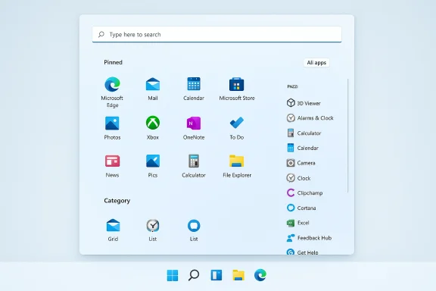Launch Excel from the apps list
Screen dimensions: 436x291
(x=297, y=223)
